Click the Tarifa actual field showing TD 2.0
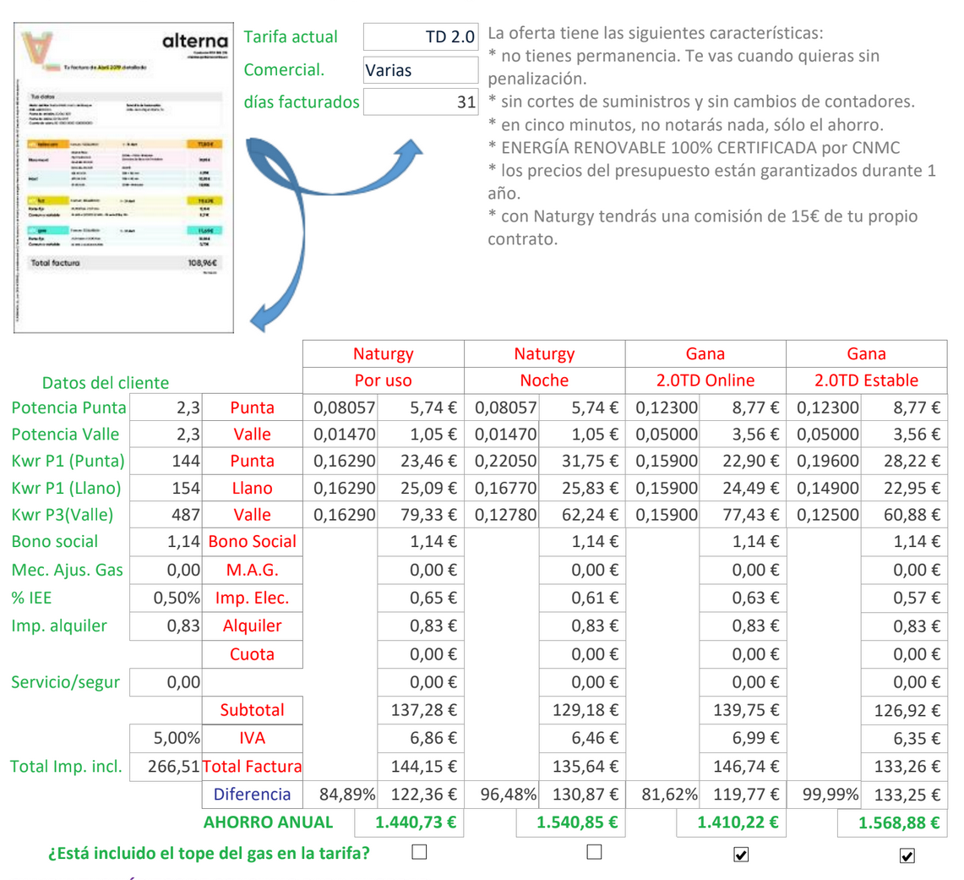 tap(421, 37)
